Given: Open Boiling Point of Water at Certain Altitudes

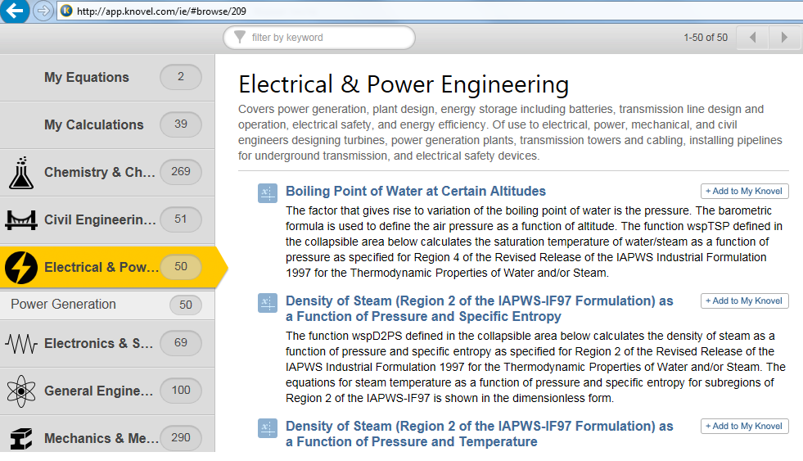Looking at the screenshot, I should [415, 191].
